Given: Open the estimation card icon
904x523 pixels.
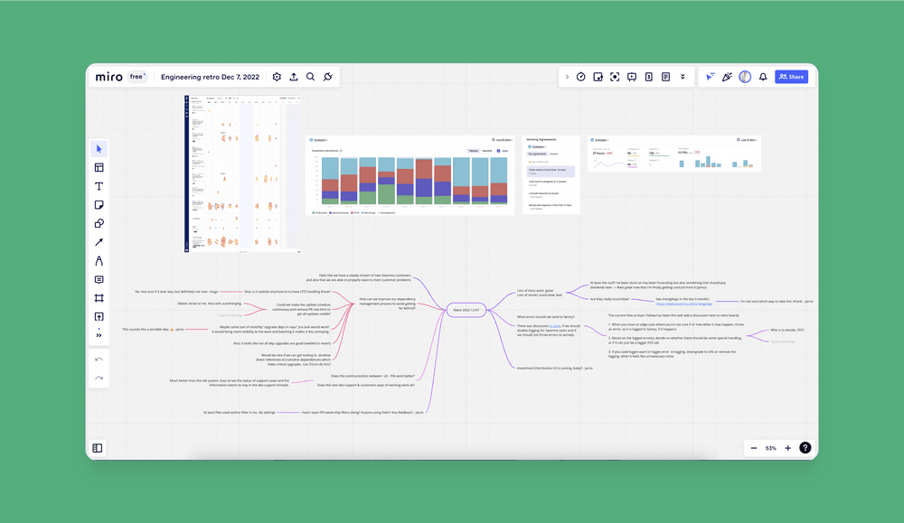Looking at the screenshot, I should 648,77.
